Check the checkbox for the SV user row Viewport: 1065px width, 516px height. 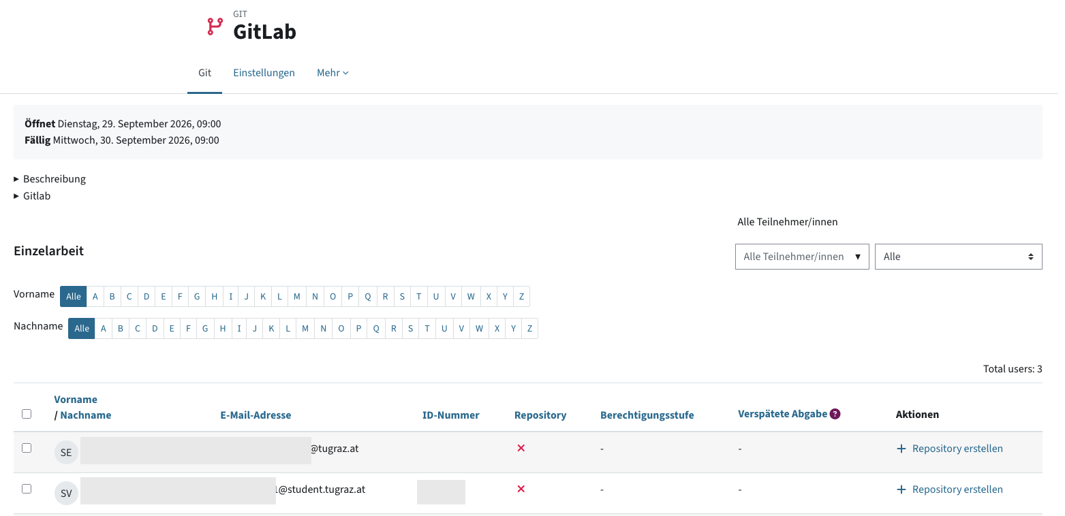tap(27, 489)
